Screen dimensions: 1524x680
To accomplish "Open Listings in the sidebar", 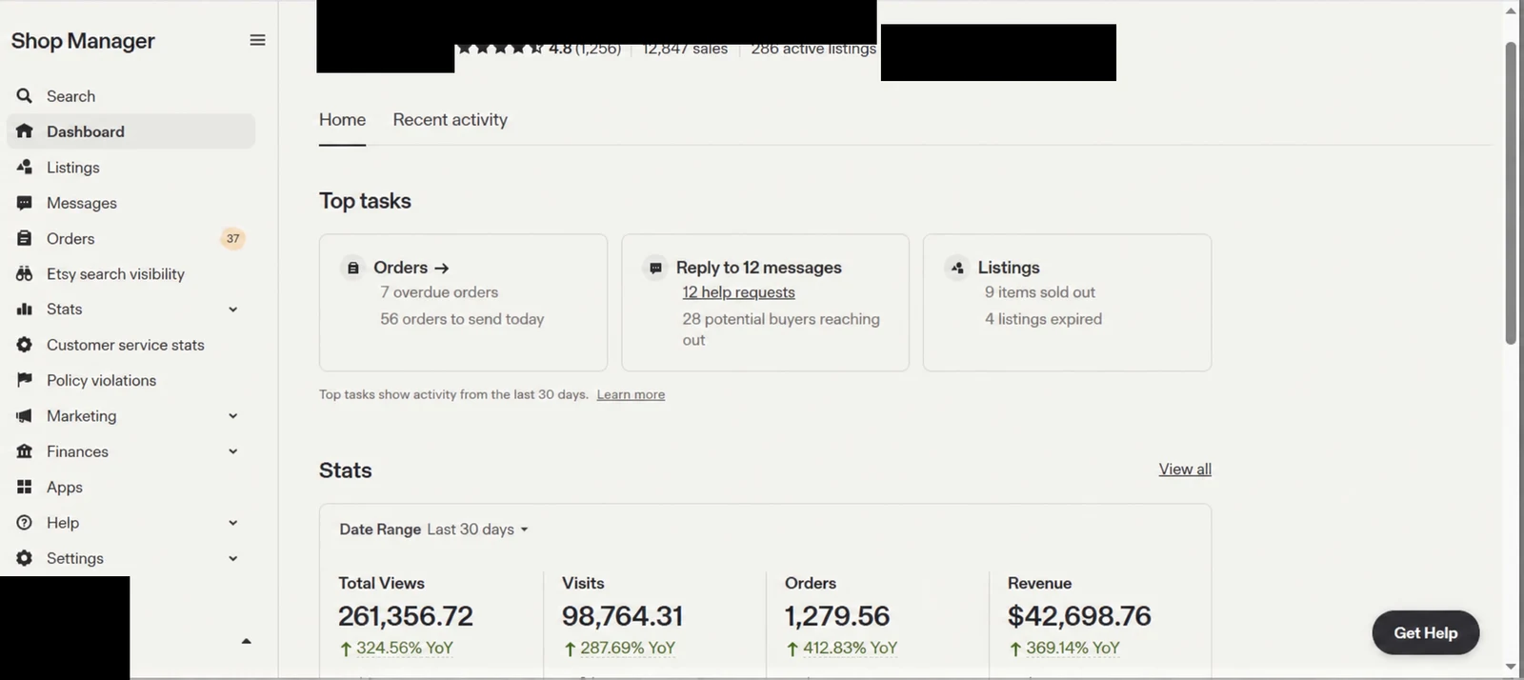I will (x=131, y=167).
